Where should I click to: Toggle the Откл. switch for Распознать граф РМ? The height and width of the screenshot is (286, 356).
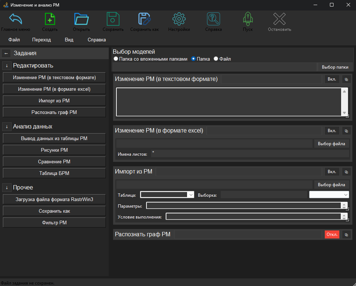click(x=332, y=234)
